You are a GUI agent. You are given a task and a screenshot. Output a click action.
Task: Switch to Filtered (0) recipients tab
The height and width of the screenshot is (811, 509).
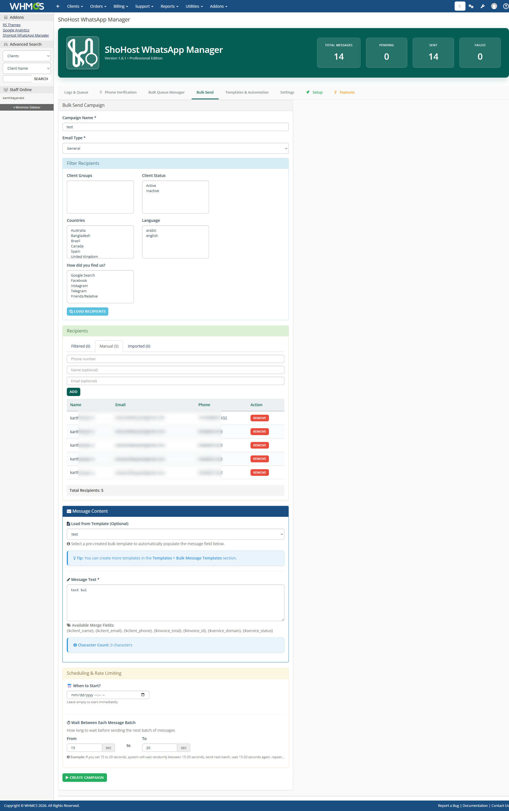tap(81, 346)
